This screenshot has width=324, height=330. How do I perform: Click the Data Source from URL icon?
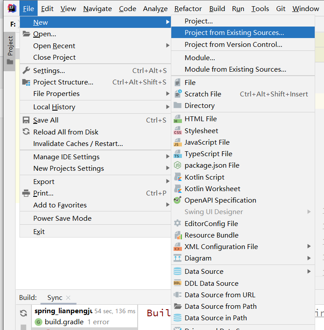(177, 295)
